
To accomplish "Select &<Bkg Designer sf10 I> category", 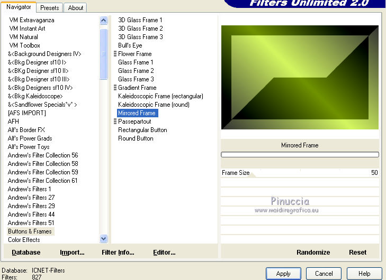I will coord(37,62).
